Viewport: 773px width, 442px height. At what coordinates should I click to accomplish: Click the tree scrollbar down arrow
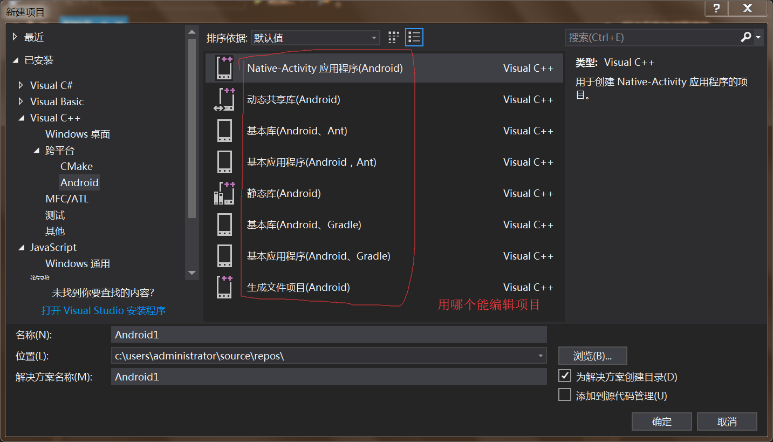[191, 273]
